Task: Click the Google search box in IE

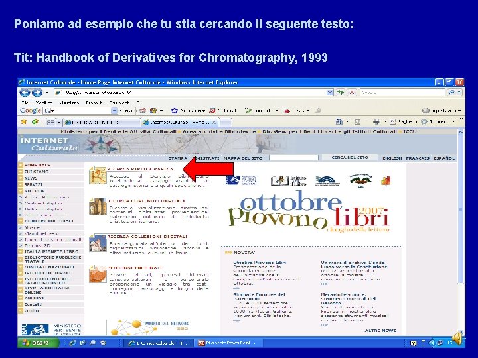Action: coord(402,93)
